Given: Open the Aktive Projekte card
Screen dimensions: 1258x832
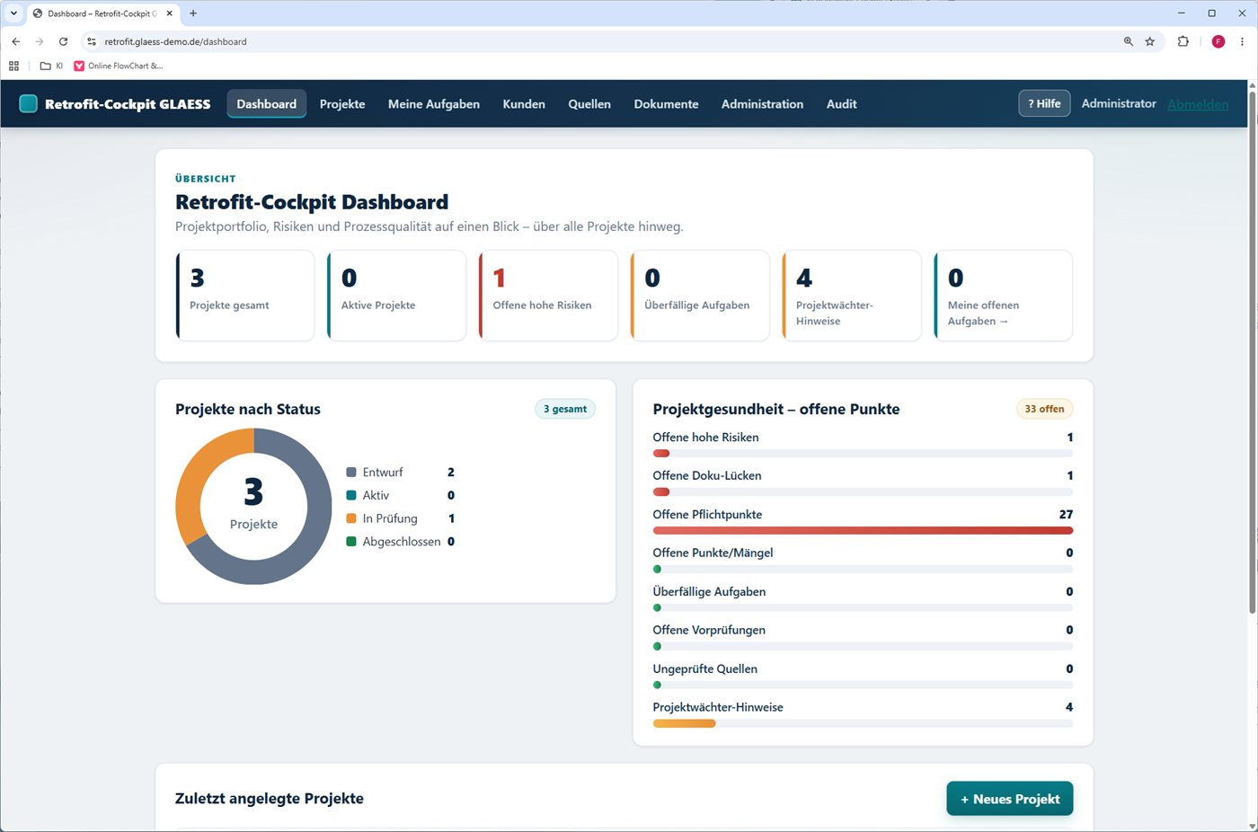Looking at the screenshot, I should coord(397,296).
